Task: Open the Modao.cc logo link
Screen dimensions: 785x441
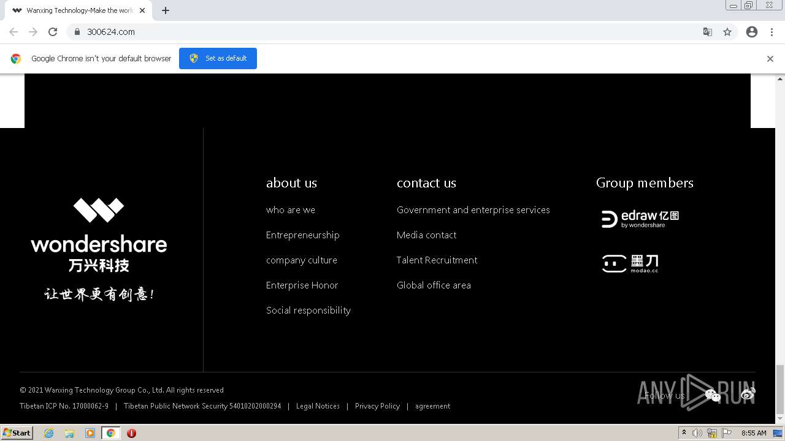Action: point(630,263)
